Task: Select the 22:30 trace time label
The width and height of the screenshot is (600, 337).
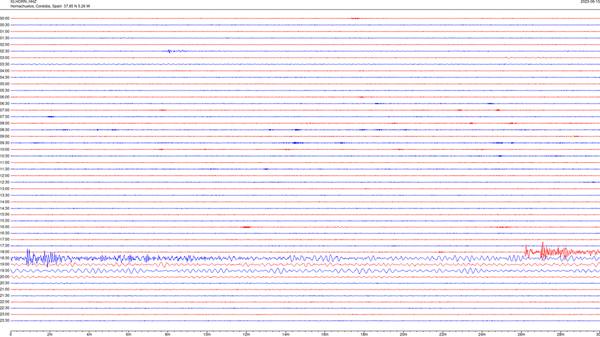Action: click(x=4, y=308)
